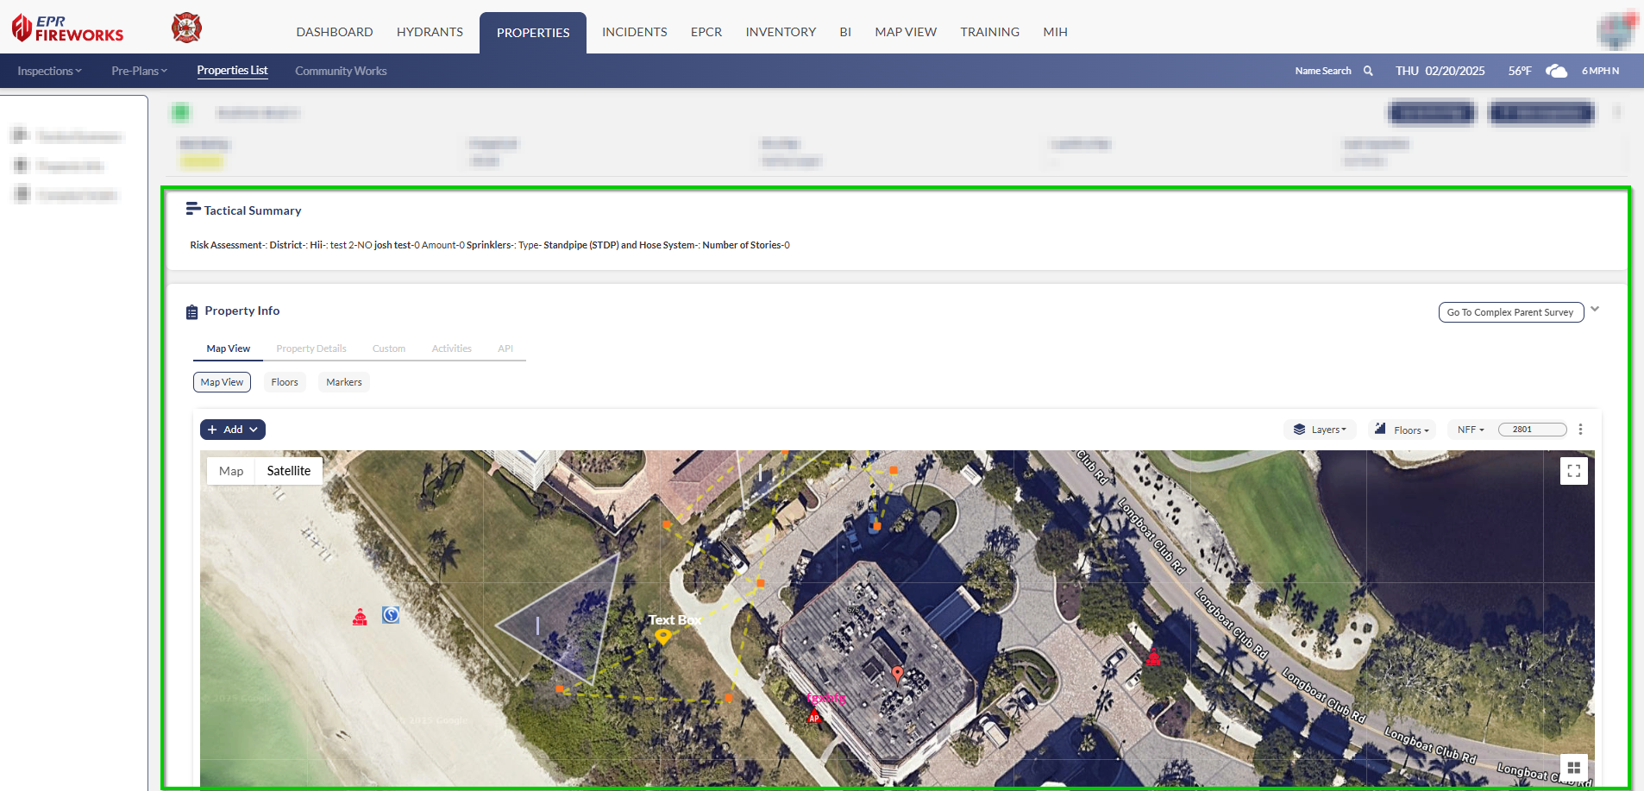This screenshot has width=1644, height=791.
Task: Expand the Floors dropdown on map toolbar
Action: pos(1402,430)
